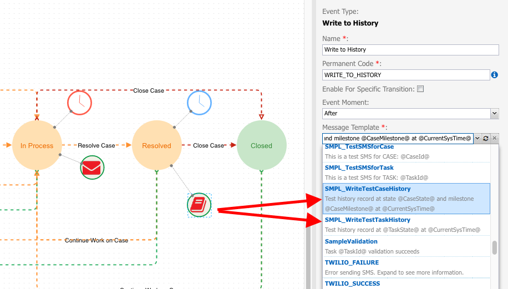Enable For Specific Transition checkbox

coord(420,89)
